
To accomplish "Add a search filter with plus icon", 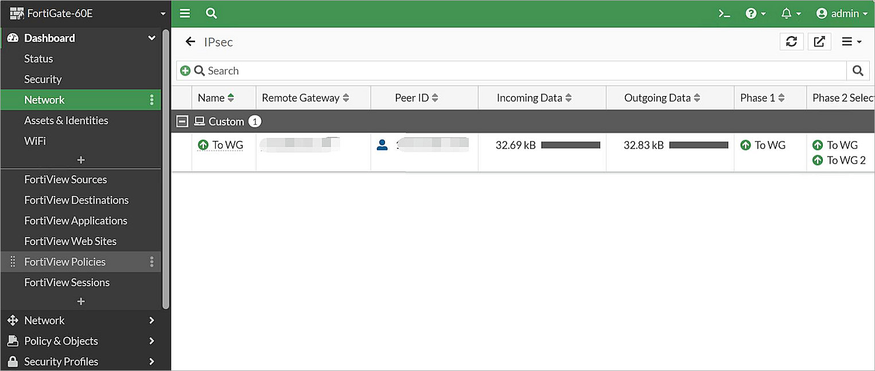I will [185, 70].
